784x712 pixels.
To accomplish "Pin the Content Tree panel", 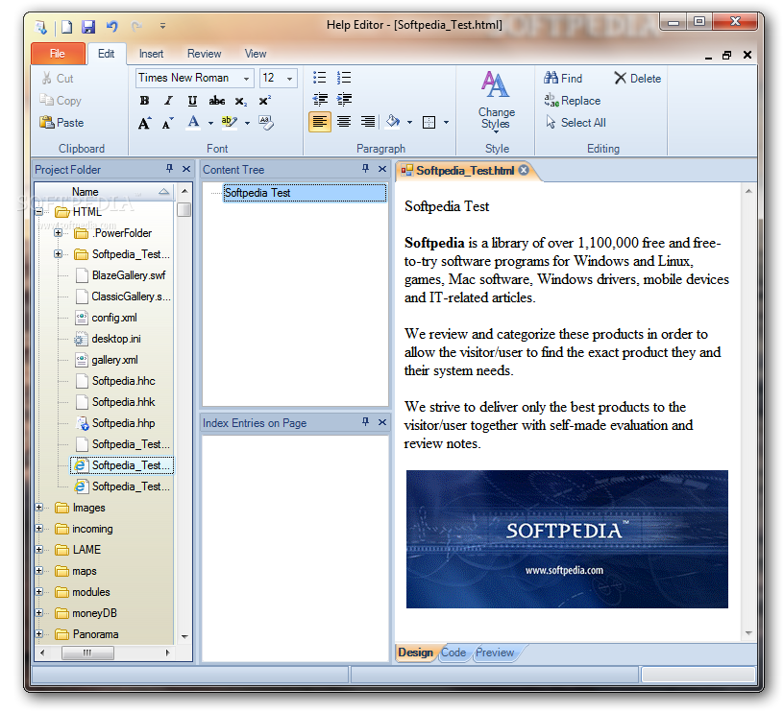I will pos(365,169).
